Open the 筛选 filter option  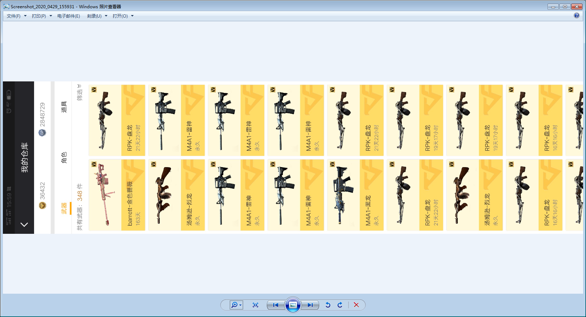tap(79, 93)
